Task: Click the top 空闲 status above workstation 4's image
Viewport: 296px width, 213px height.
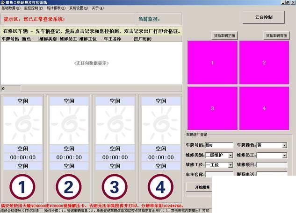Action: (161, 101)
